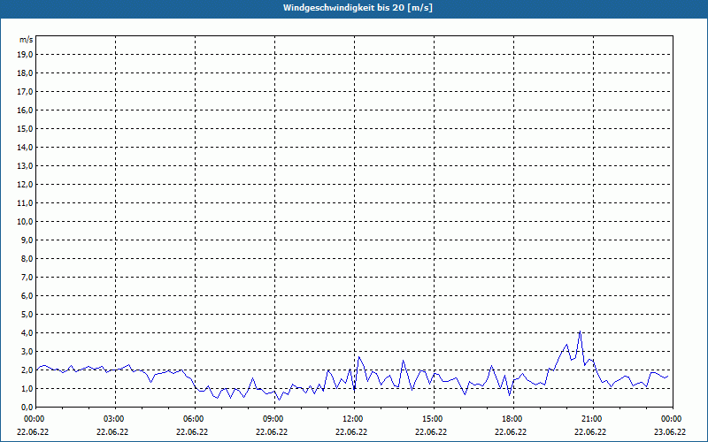This screenshot has height=442, width=708.
Task: Click the '16,0' y-axis value
Action: click(25, 110)
